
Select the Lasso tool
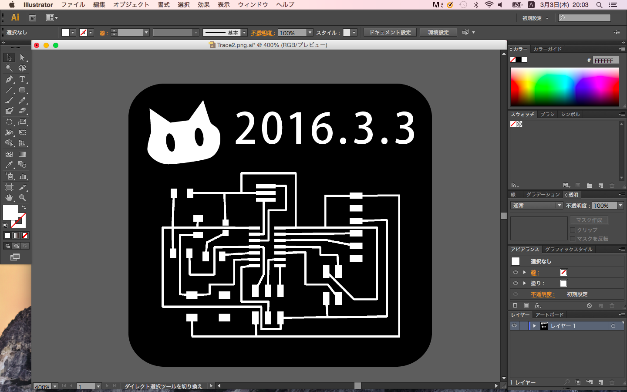pos(22,68)
